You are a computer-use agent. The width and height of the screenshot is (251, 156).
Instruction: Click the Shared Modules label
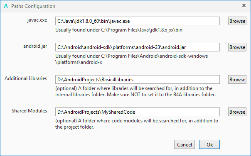29,111
